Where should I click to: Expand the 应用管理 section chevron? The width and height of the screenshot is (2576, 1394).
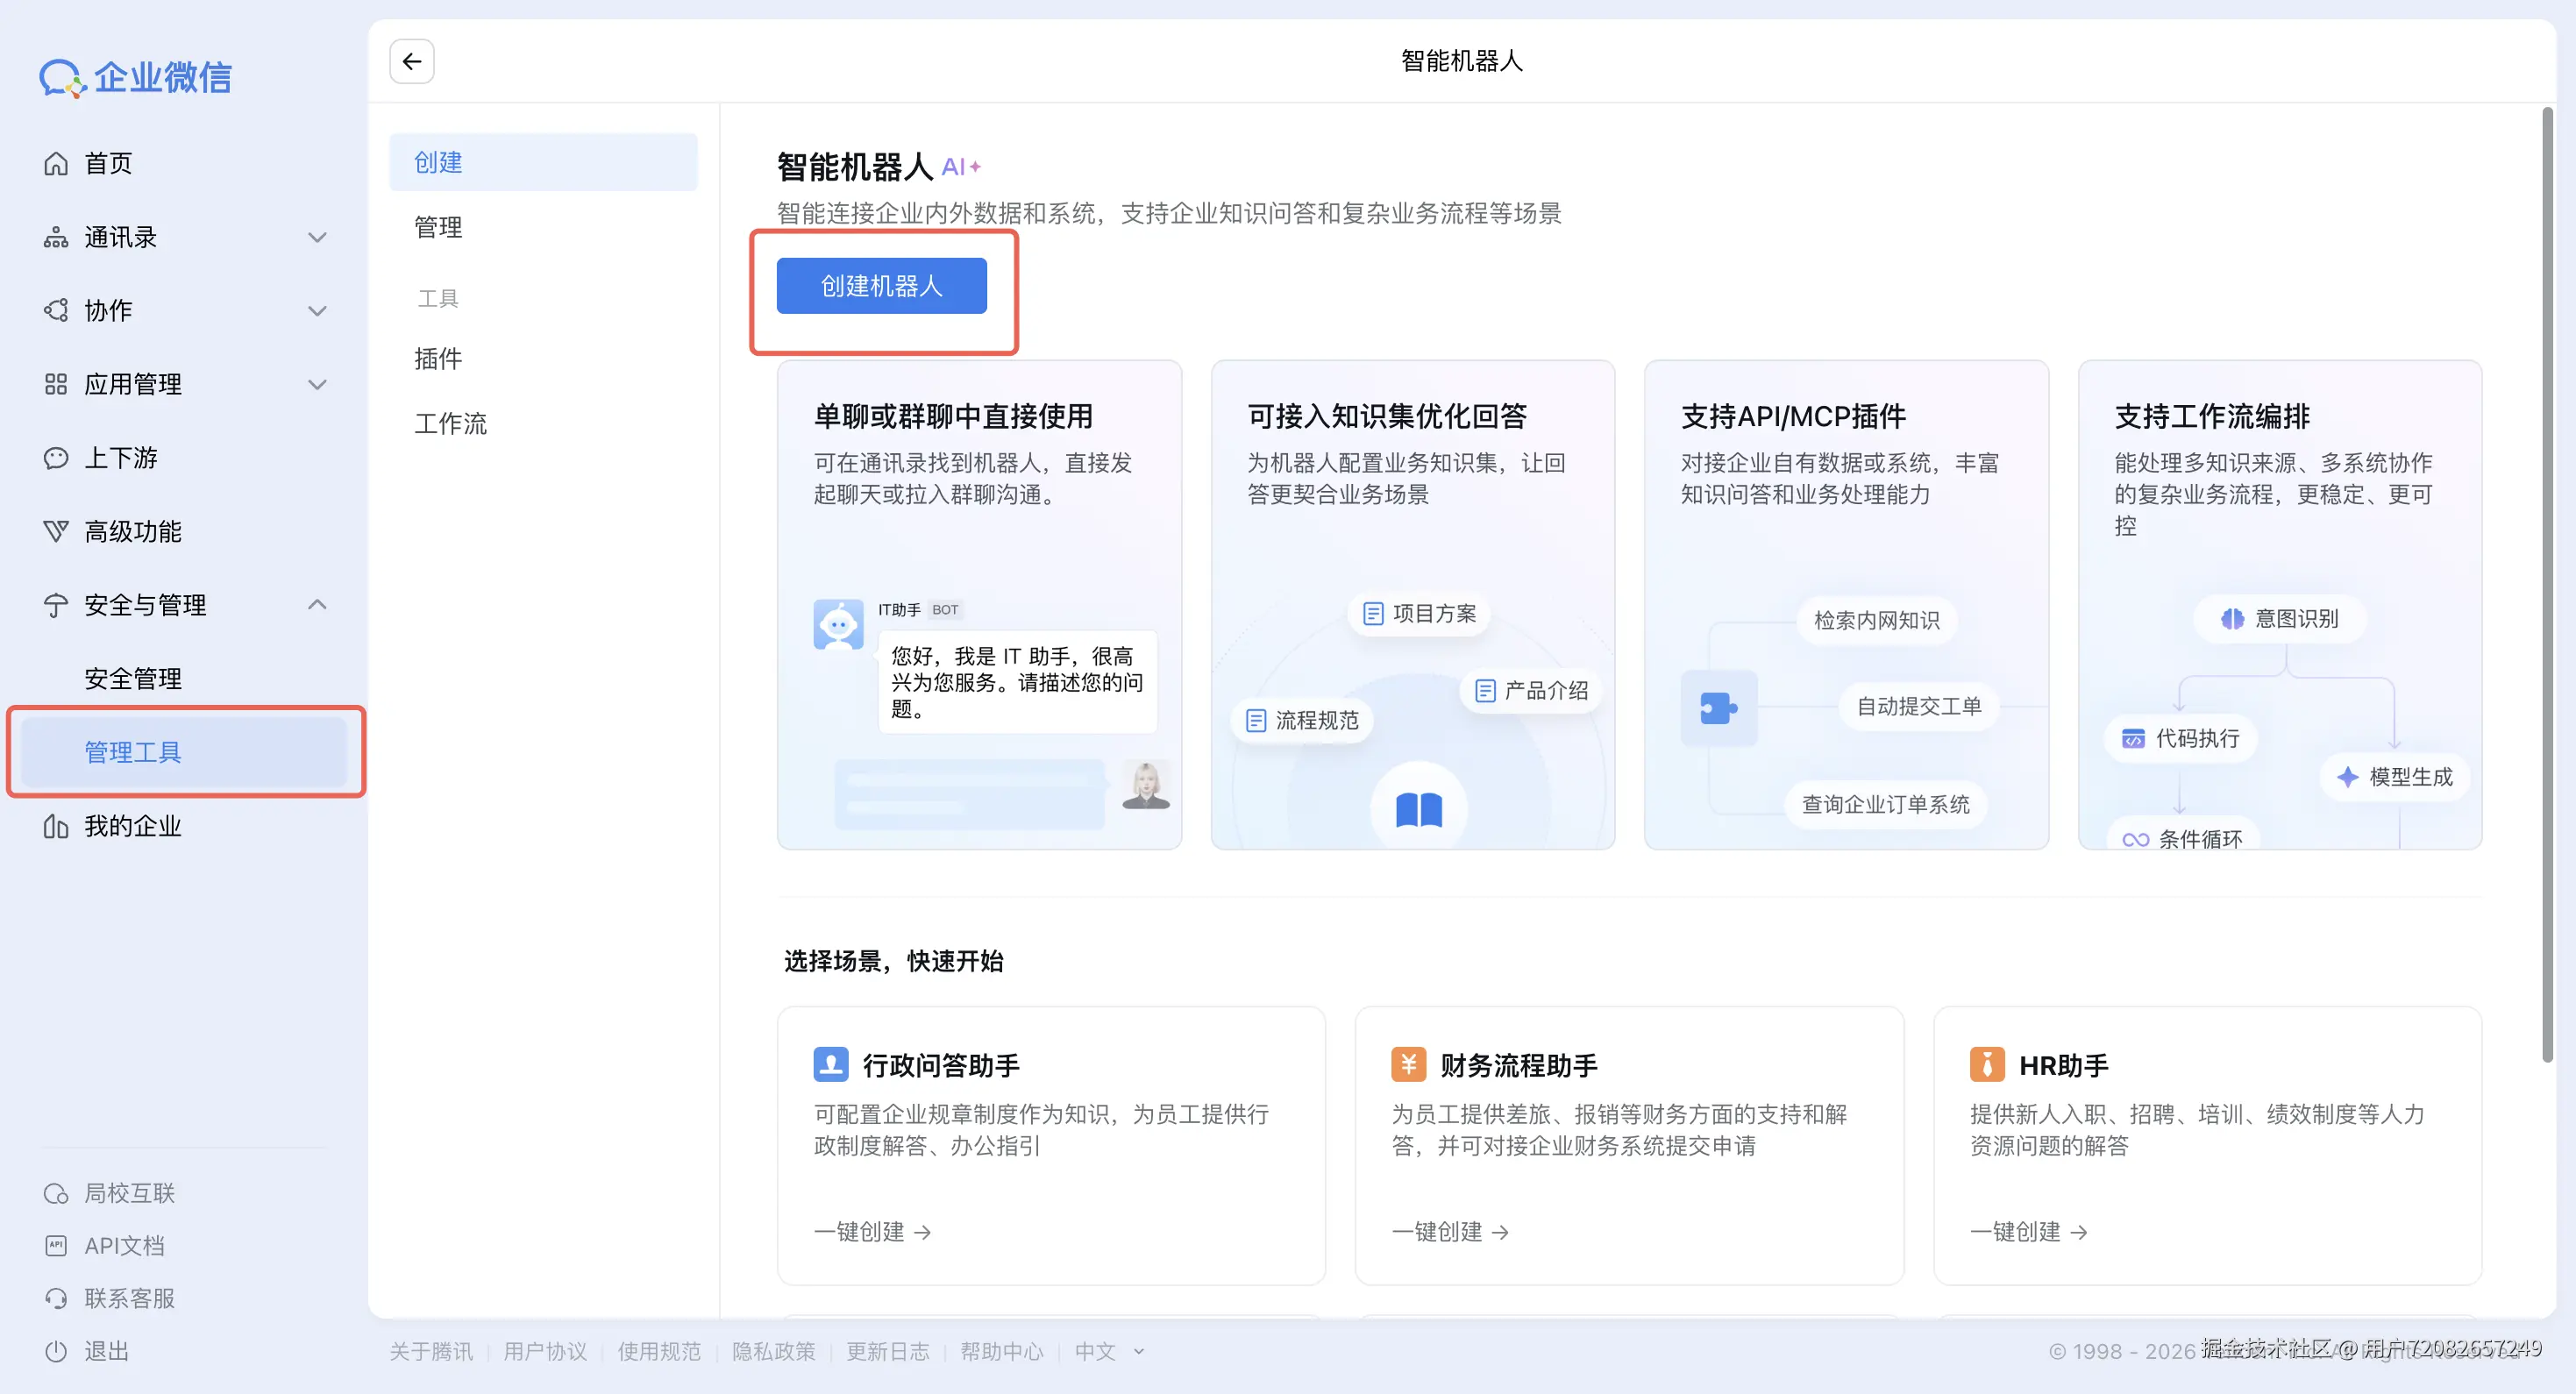(x=317, y=384)
